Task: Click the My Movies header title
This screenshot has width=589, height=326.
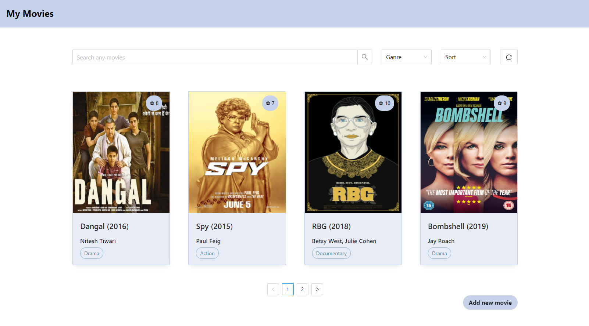Action: coord(30,14)
